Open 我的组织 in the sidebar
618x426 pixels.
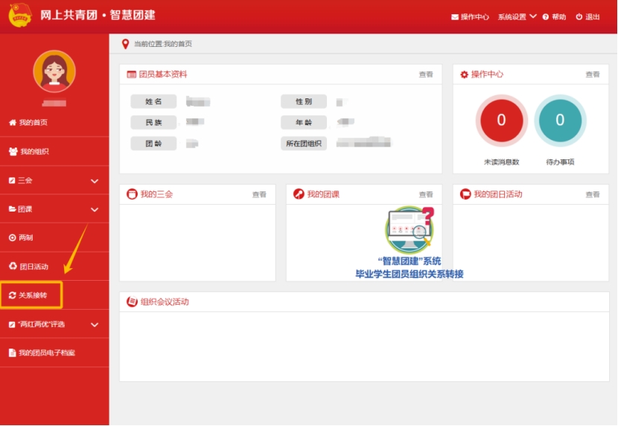34,151
